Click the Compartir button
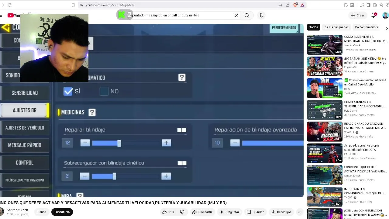Viewport: 389px width, 219px height. 202,212
